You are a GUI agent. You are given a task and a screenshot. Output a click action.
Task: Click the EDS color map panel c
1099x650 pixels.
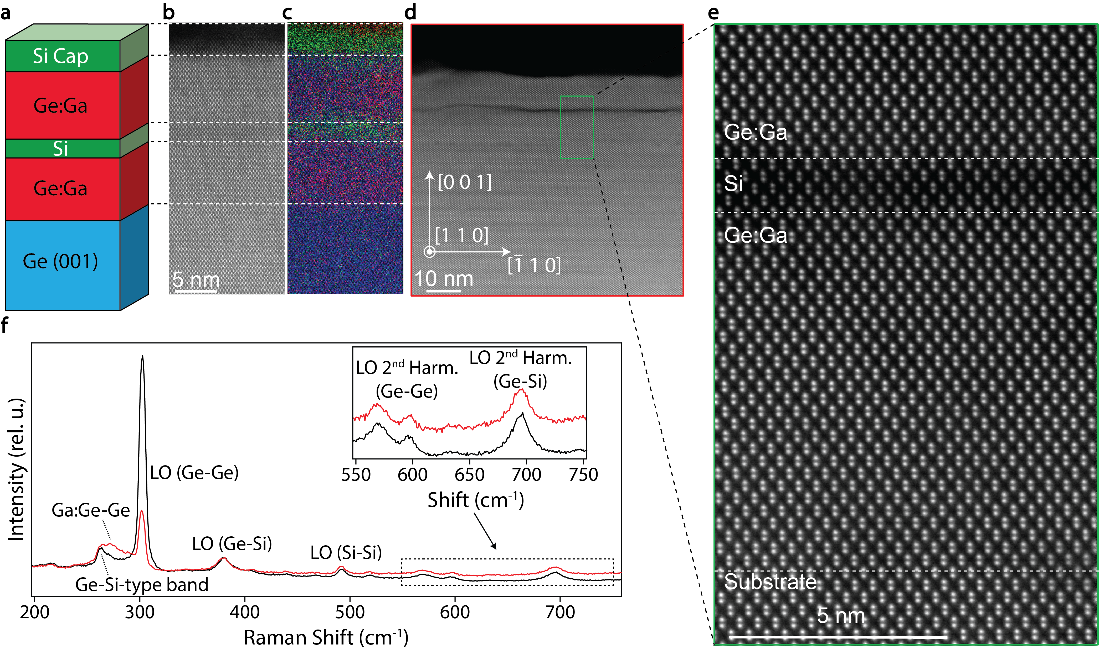(345, 158)
